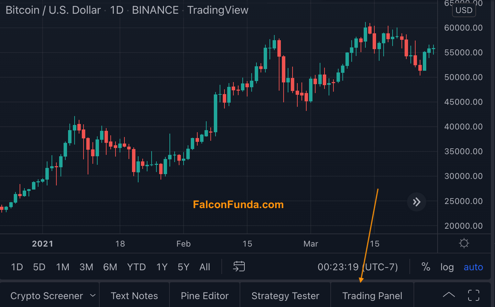Screen dimensions: 495x307
Task: Open the Trading Panel tab
Action: (x=372, y=296)
